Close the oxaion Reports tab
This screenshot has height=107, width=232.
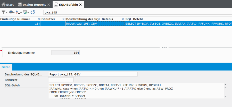click(48, 5)
